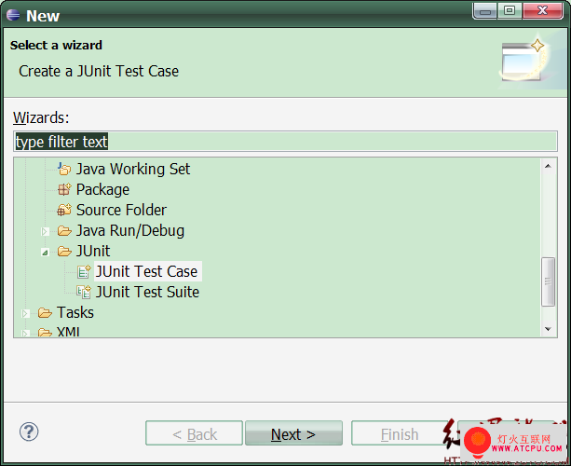Click the Back button
571x466 pixels.
click(x=194, y=433)
